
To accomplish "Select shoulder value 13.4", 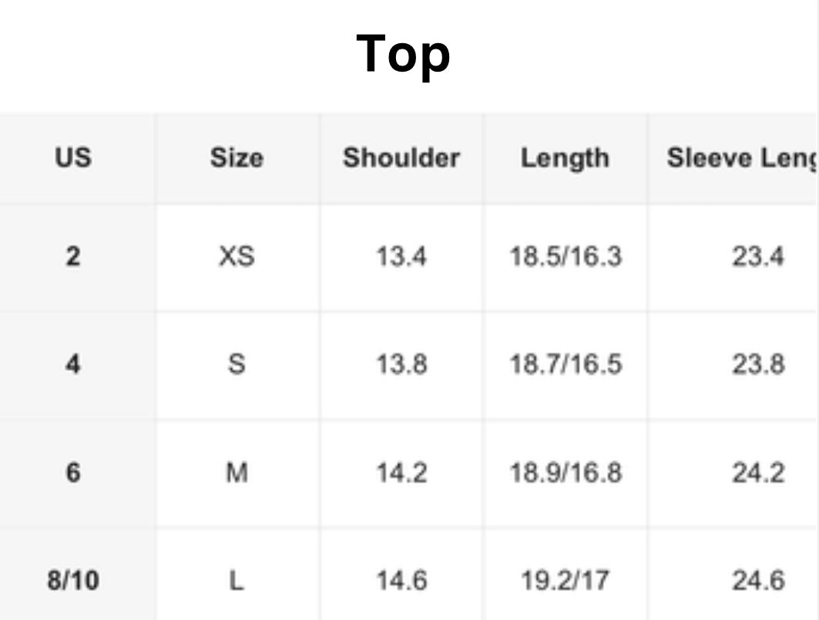I will click(x=401, y=257).
